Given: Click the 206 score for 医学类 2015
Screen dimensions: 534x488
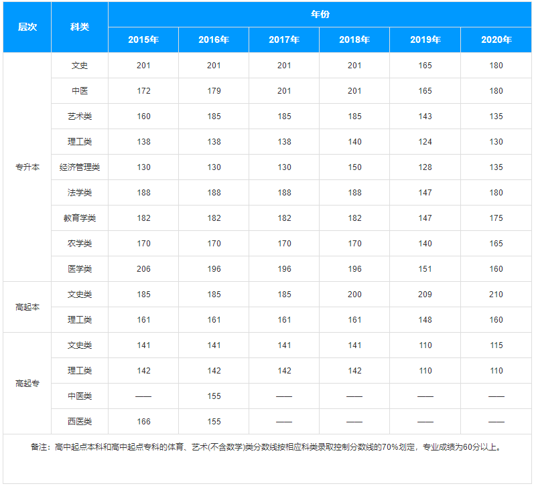Looking at the screenshot, I should (x=143, y=269).
